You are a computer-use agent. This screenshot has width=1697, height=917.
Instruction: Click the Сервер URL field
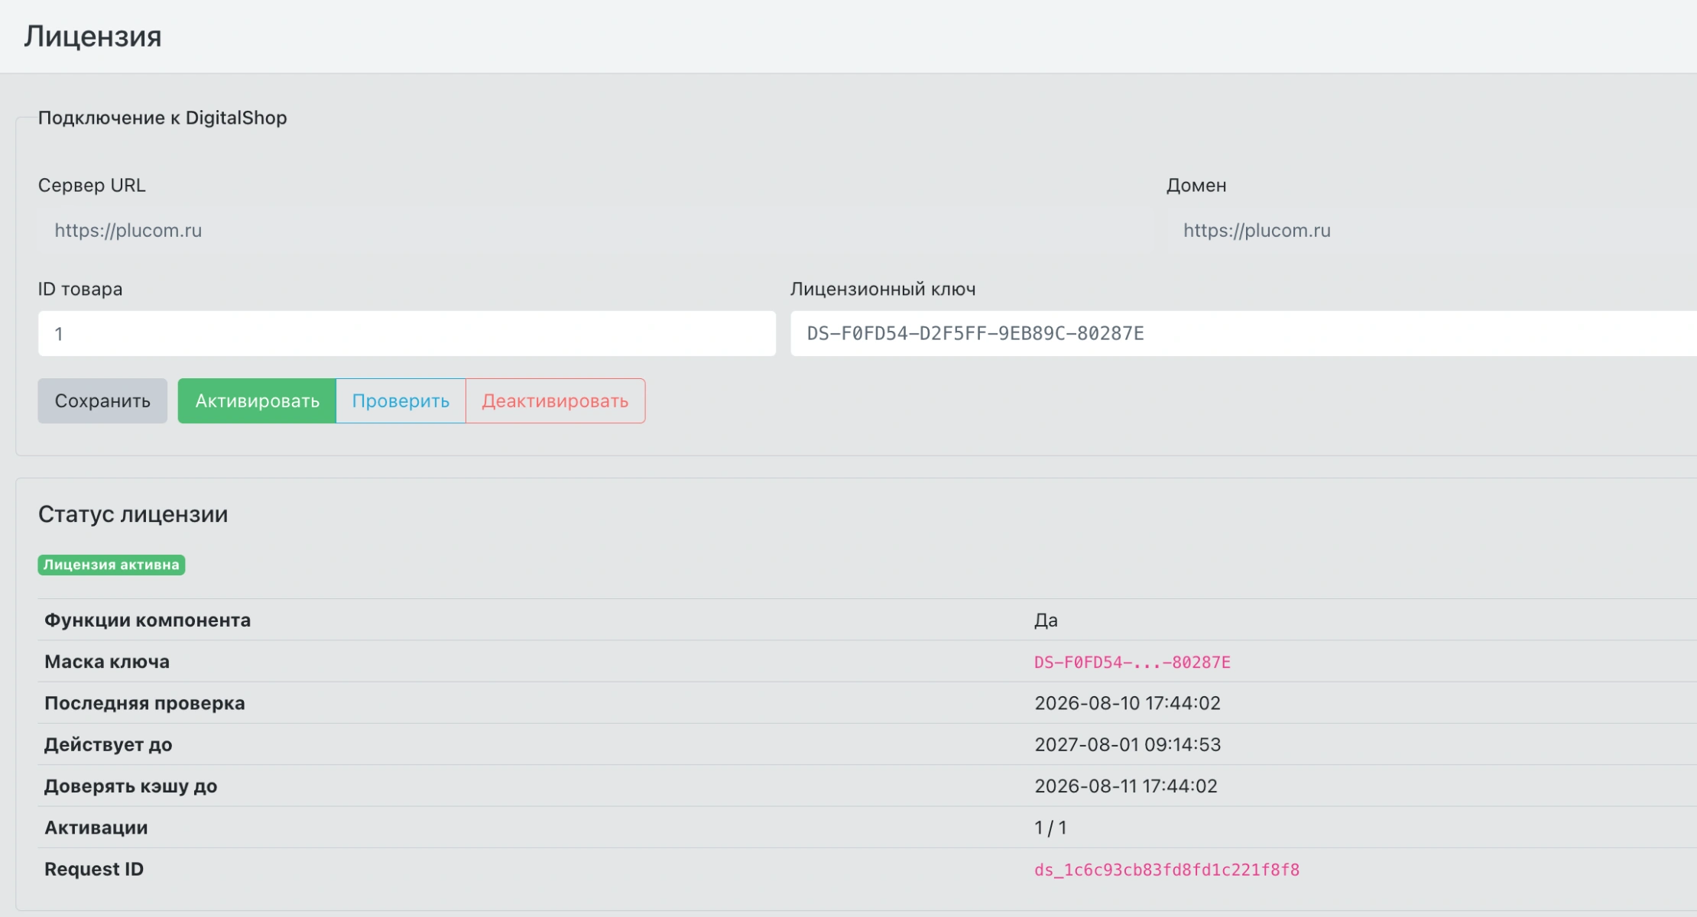(595, 230)
